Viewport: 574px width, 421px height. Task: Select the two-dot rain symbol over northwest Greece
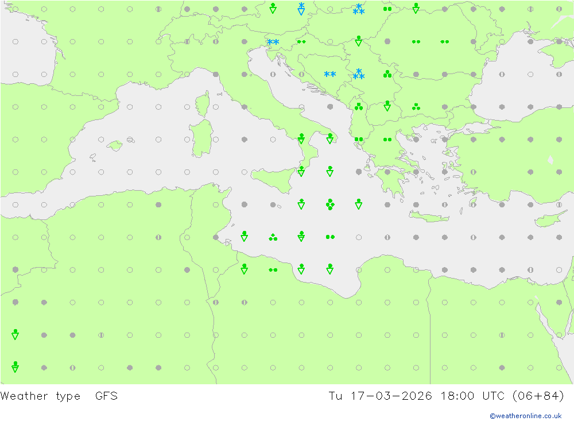pos(359,139)
